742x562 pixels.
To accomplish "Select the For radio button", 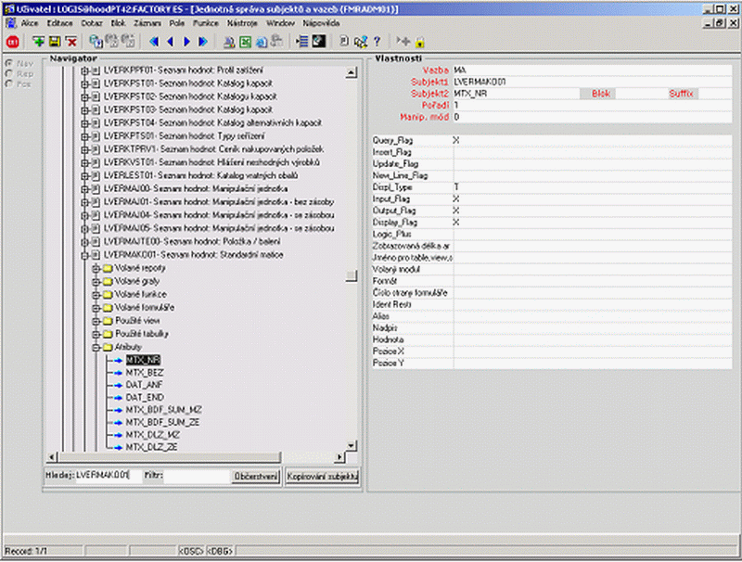I will click(x=8, y=83).
